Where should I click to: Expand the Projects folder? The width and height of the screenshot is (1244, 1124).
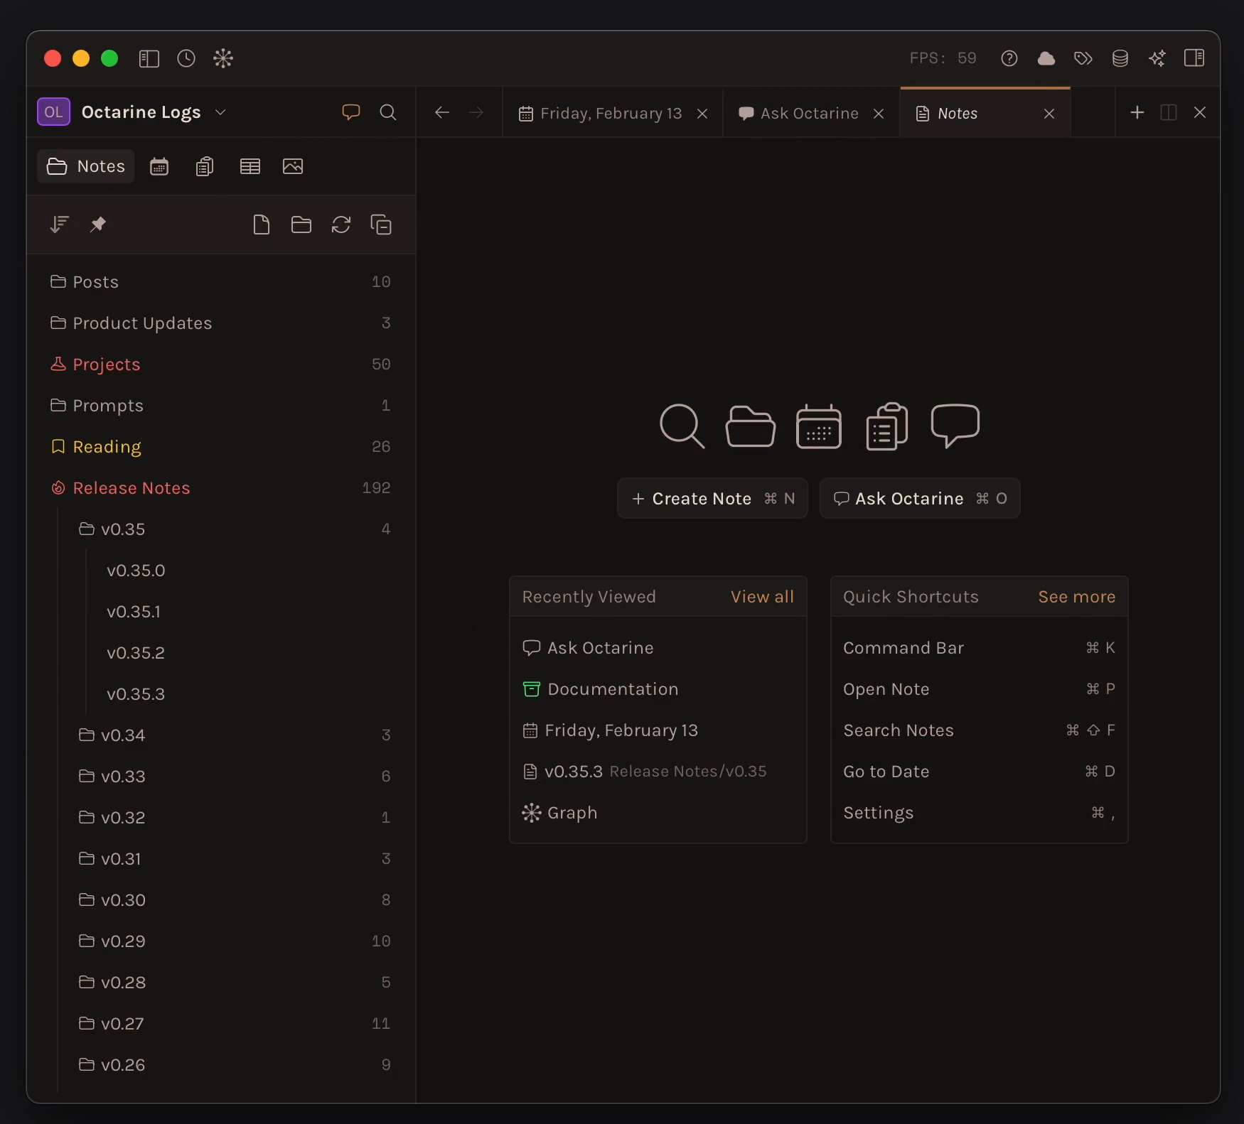tap(221, 364)
